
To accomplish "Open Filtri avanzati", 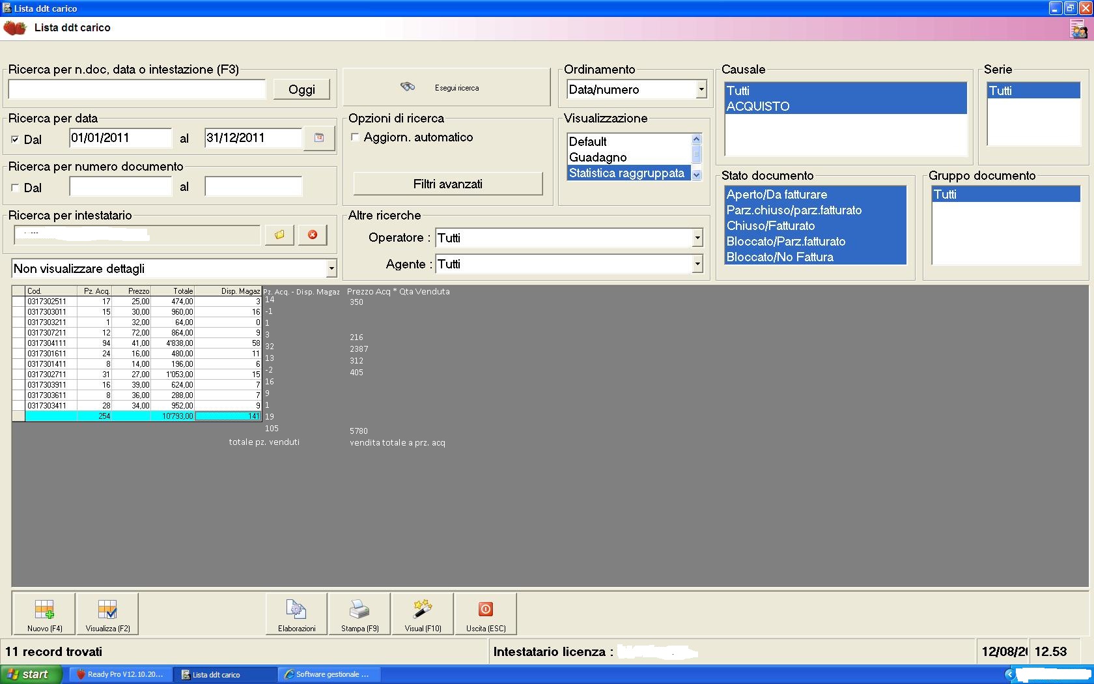I will (448, 184).
